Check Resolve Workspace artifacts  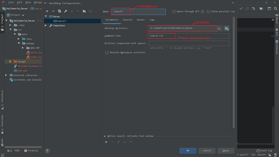(x=107, y=53)
